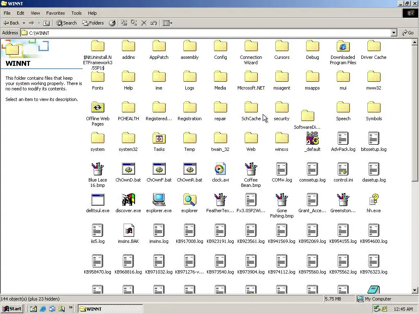Open the Help menu
The width and height of the screenshot is (419, 314).
click(x=92, y=13)
